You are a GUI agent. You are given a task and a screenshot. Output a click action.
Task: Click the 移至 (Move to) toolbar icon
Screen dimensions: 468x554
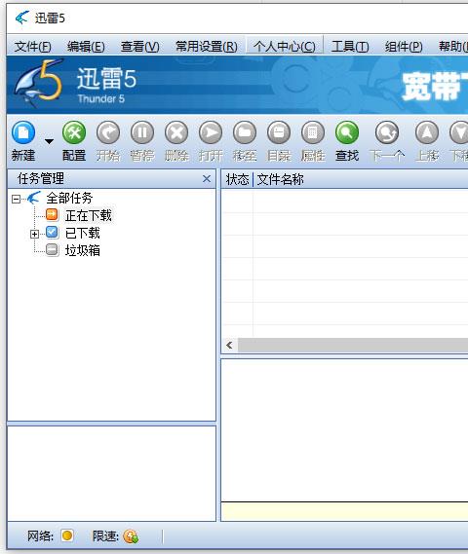pyautogui.click(x=245, y=132)
